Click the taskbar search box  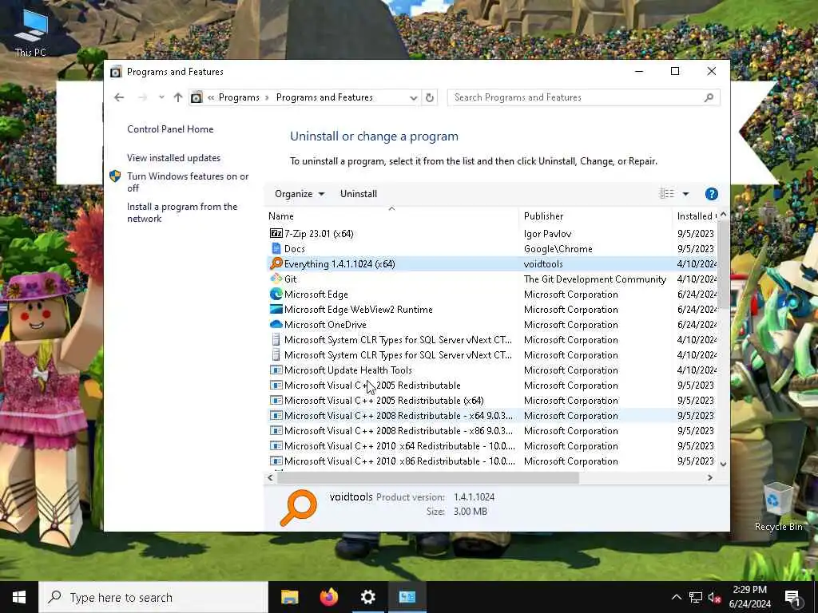(x=153, y=597)
